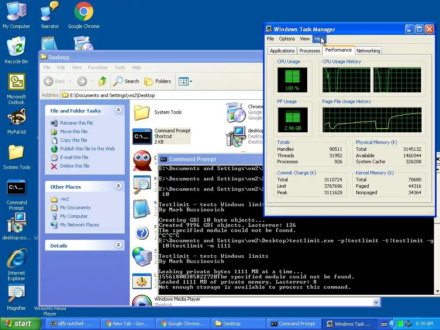Switch to Applications tab in Task Manager

(282, 51)
